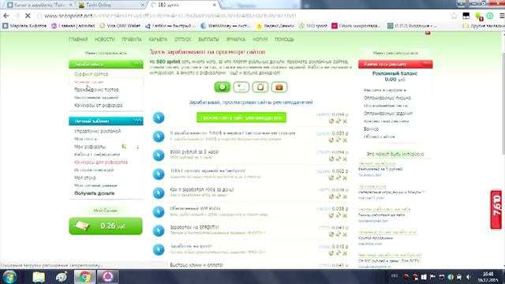Open Chrome hamburger menu
The height and width of the screenshot is (284, 505).
pyautogui.click(x=502, y=16)
